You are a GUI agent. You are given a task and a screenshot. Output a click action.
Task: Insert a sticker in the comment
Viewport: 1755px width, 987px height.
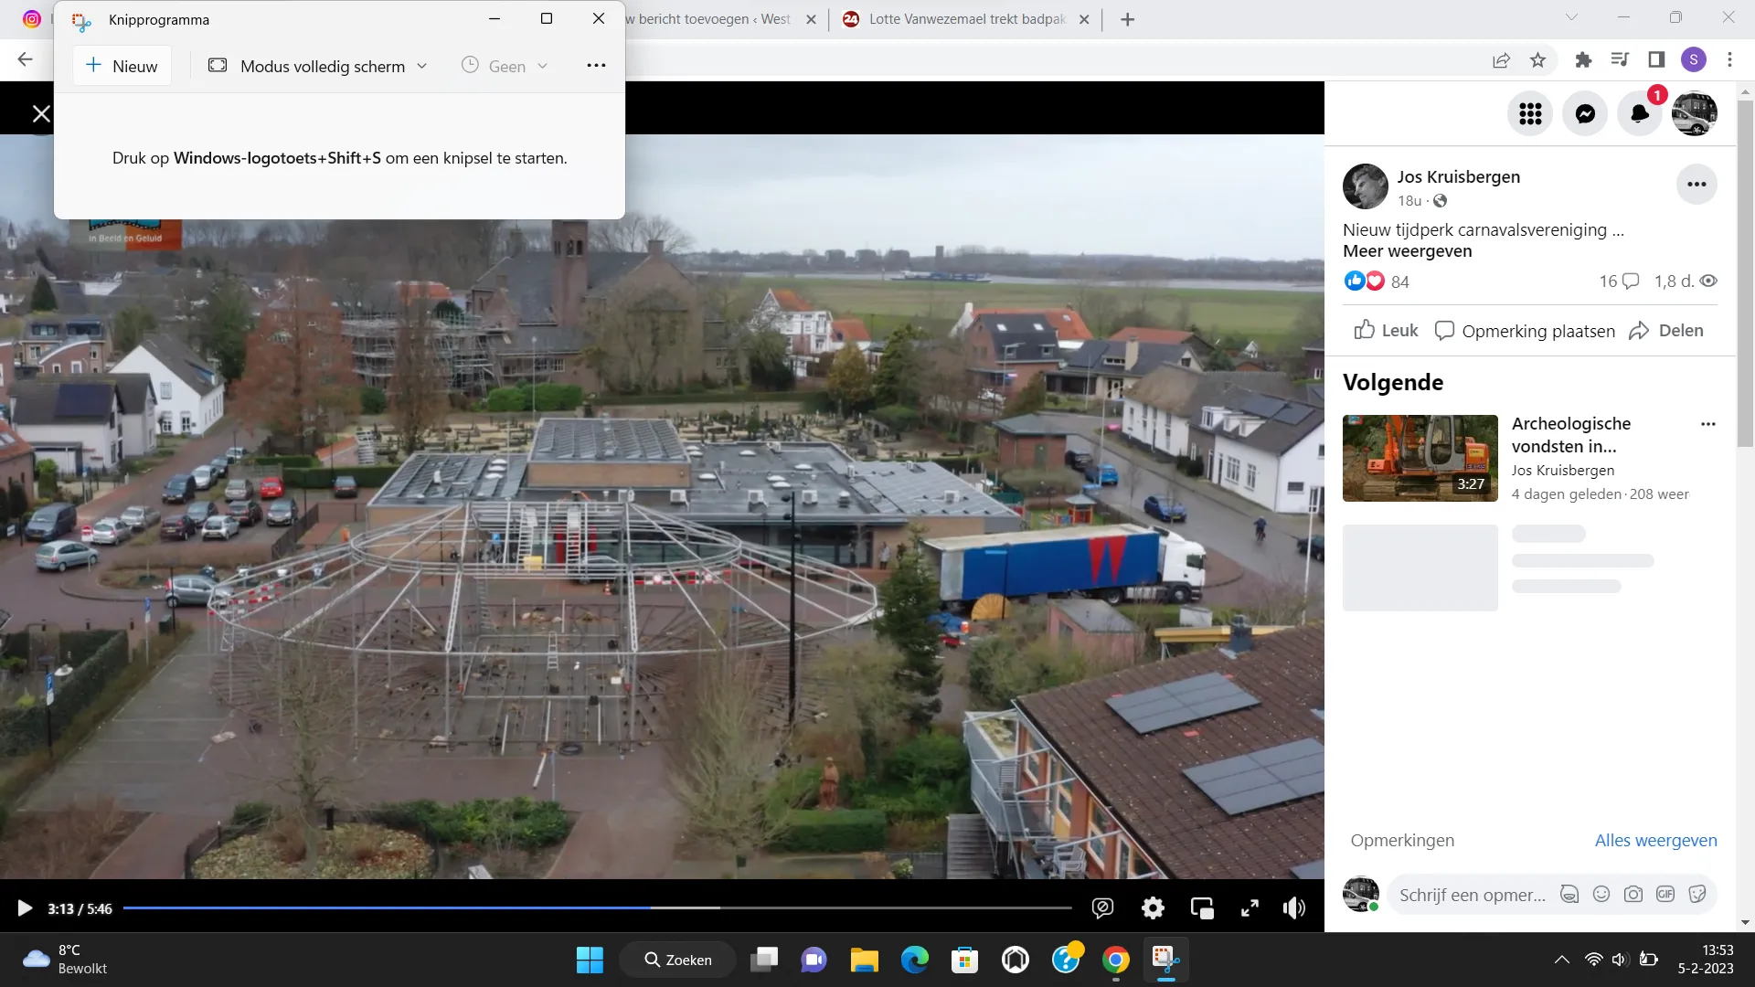pyautogui.click(x=1697, y=895)
